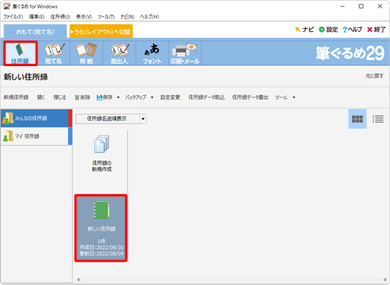Click バックアップ button
Screen dimensions: 390x285
tap(136, 97)
